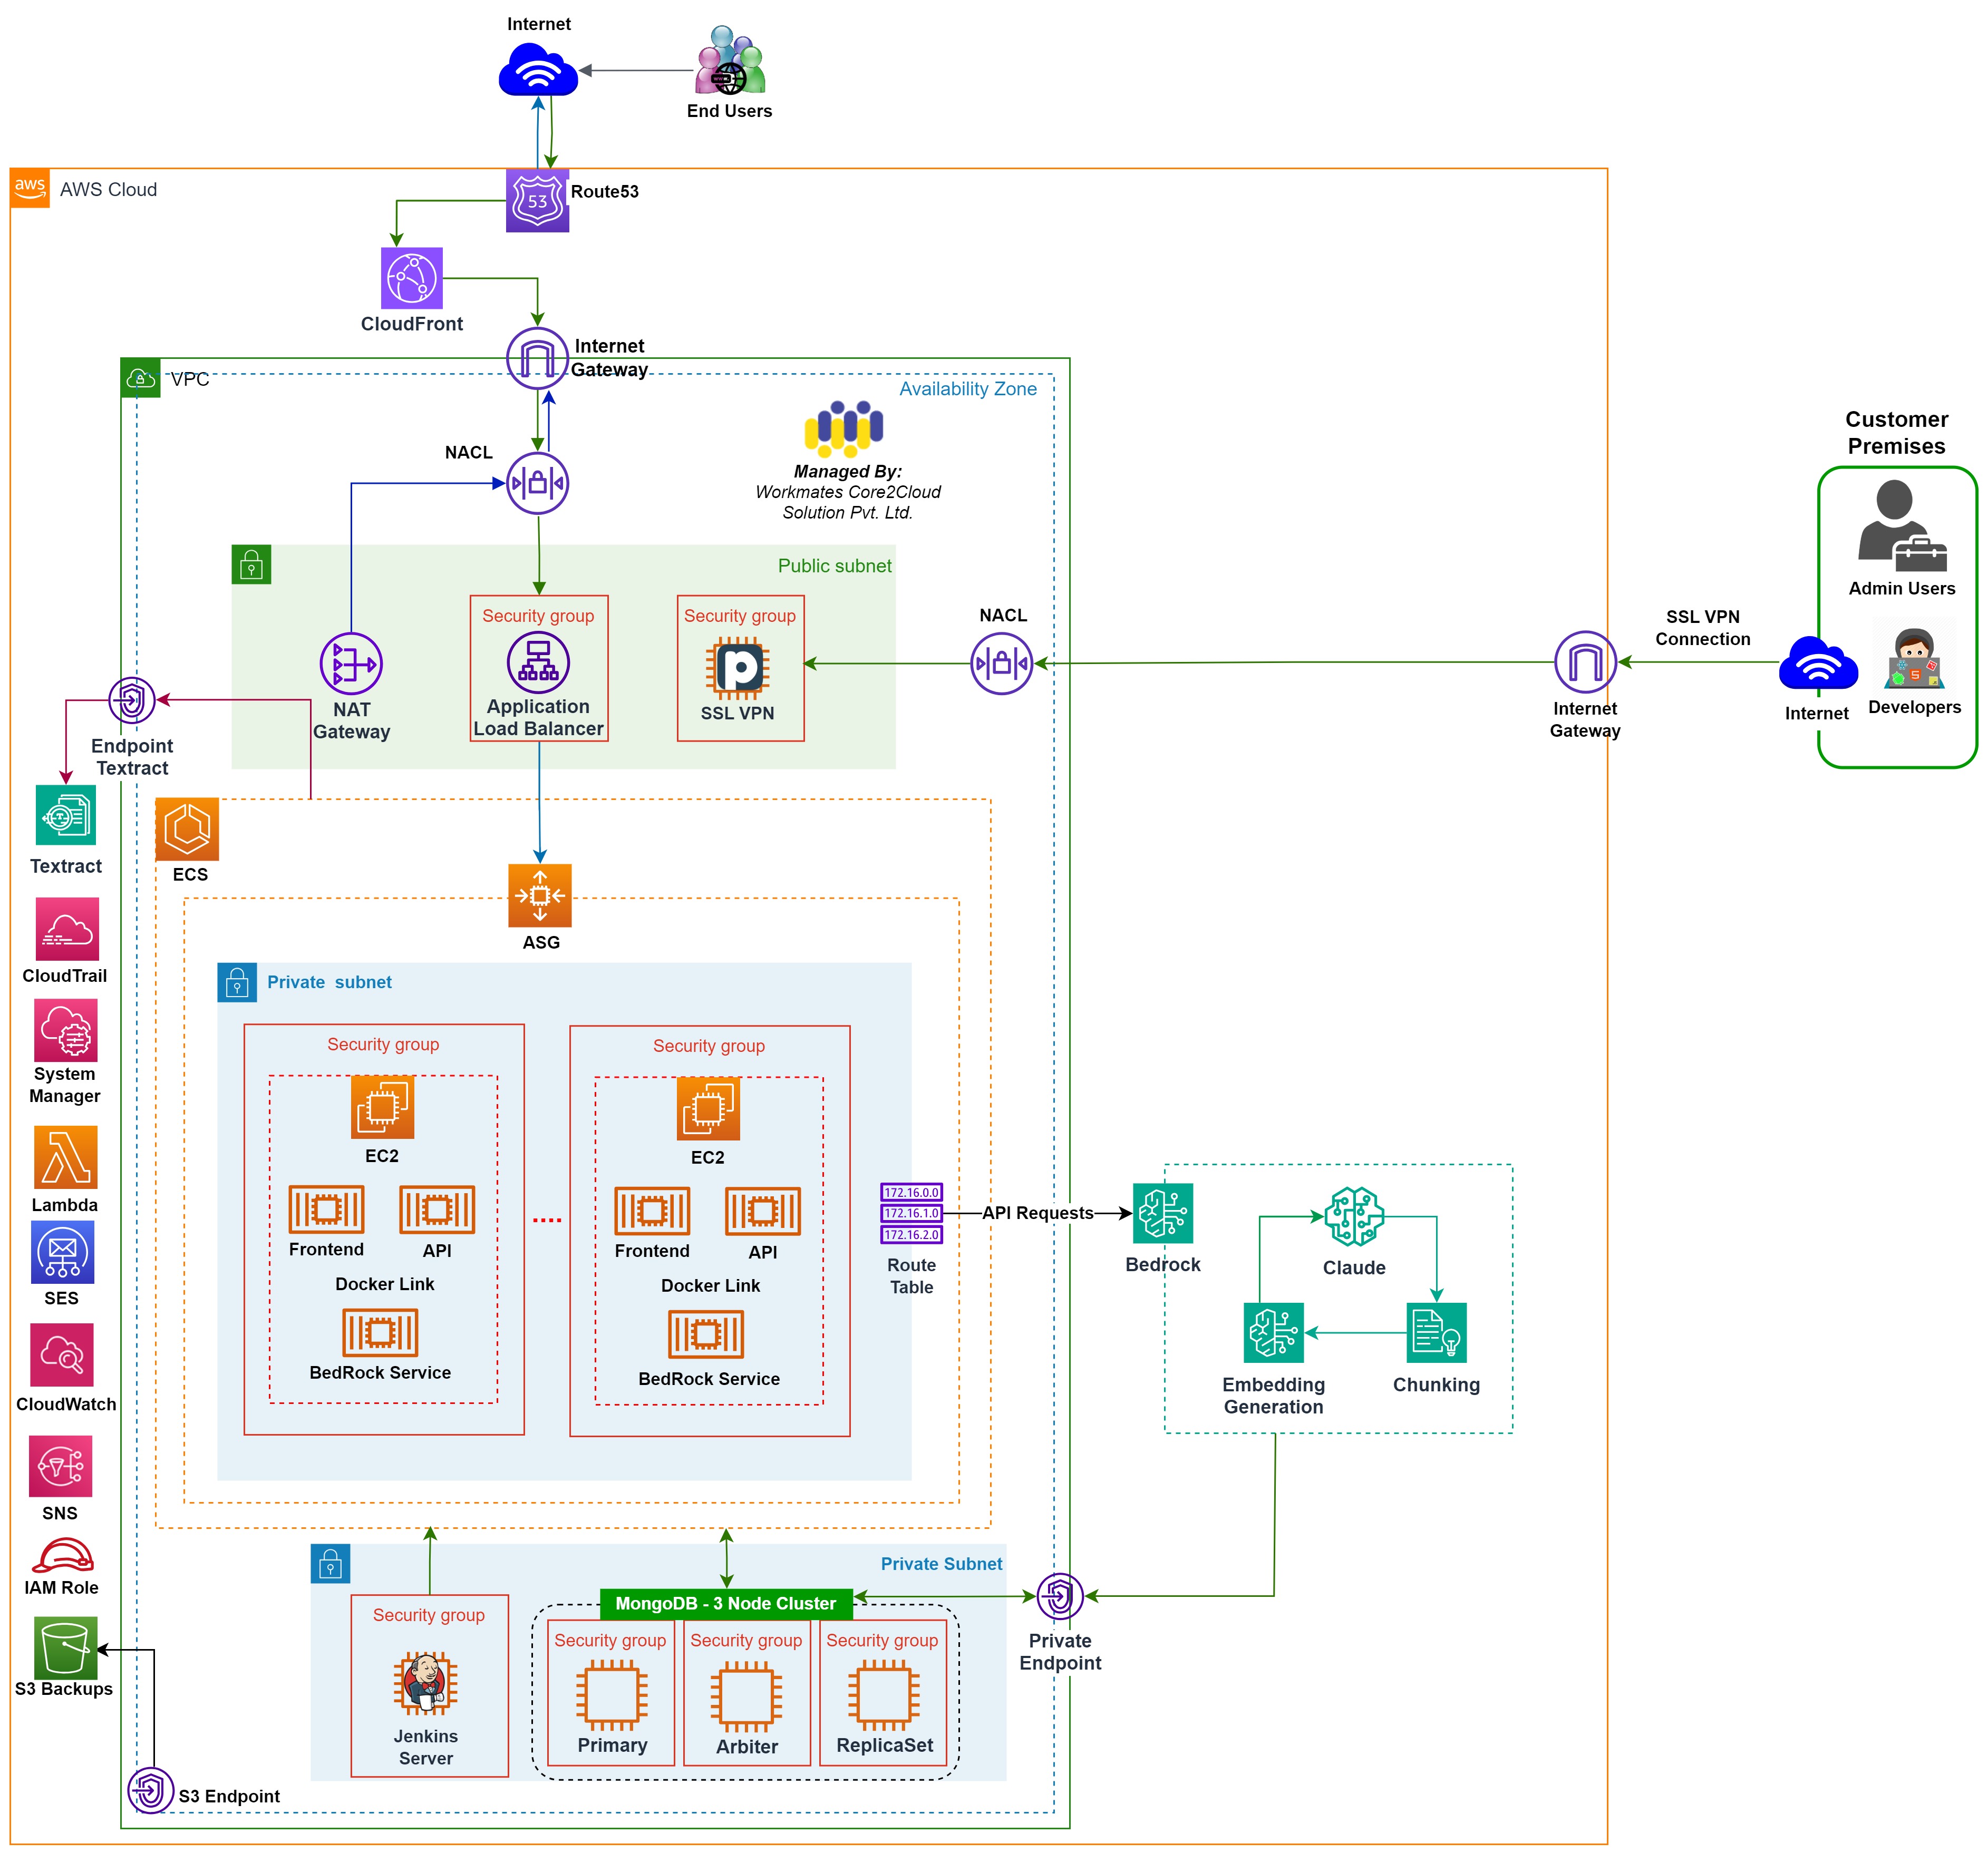Viewport: 1988px width, 1853px height.
Task: Click the MongoDB - 3 Node Cluster label
Action: (x=726, y=1603)
